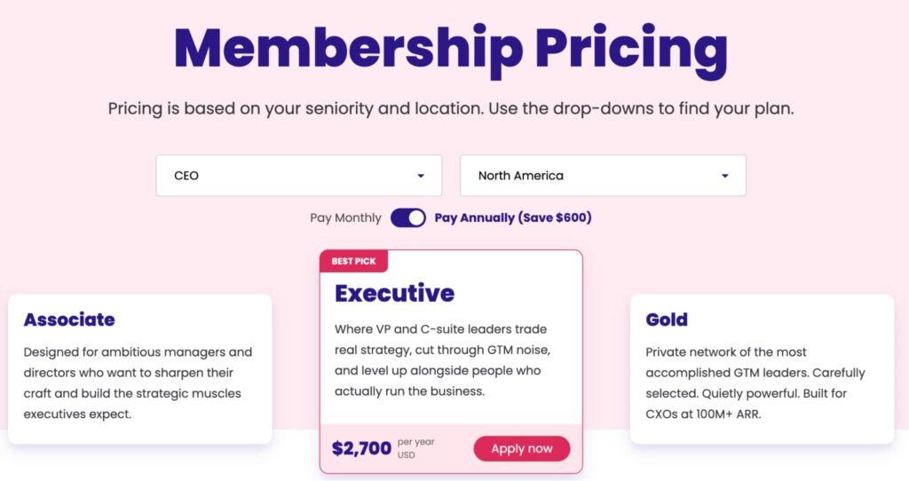Click the $2,700 price amount
909x481 pixels.
(x=361, y=448)
